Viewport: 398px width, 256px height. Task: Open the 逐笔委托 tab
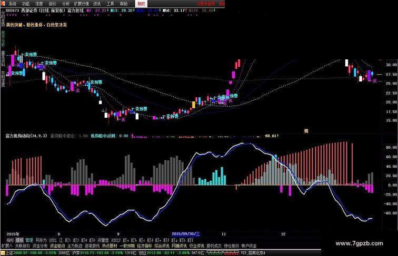point(92,246)
